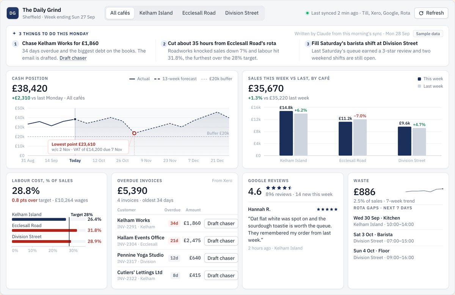Click the 34d overdue badge
Screen dimensions: 455x295
click(174, 223)
